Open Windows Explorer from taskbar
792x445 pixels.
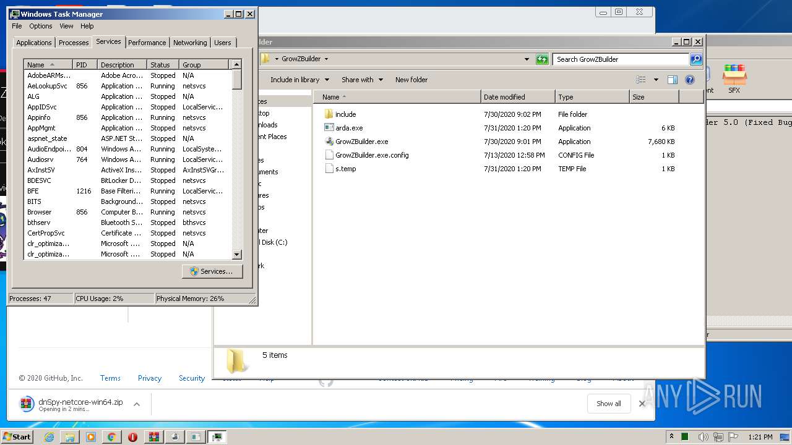[70, 437]
